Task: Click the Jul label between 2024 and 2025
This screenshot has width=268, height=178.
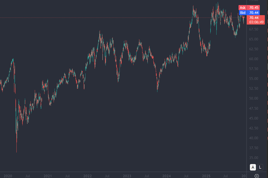Action: point(186,176)
